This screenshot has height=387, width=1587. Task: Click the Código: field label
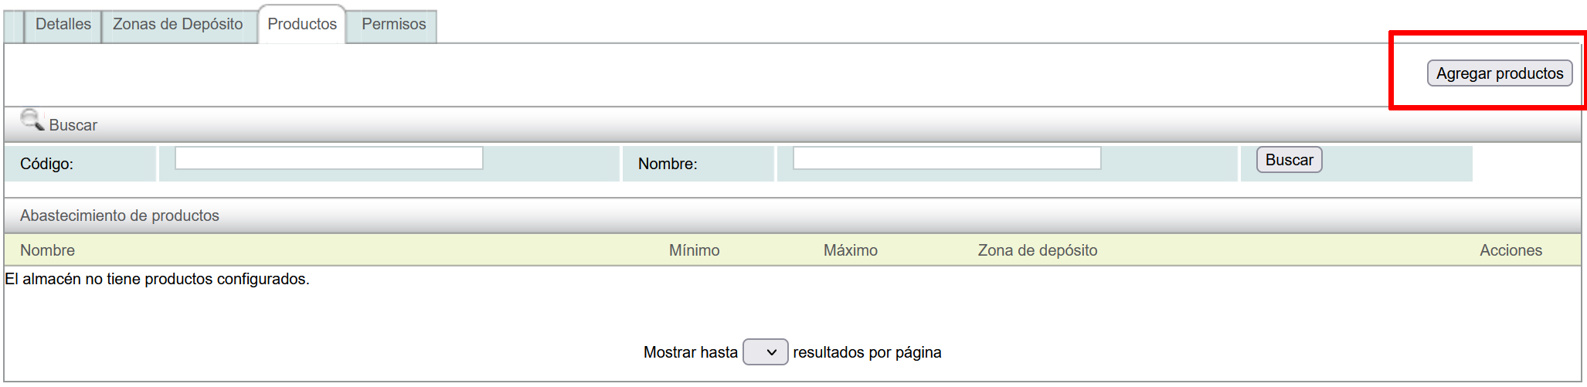(46, 164)
